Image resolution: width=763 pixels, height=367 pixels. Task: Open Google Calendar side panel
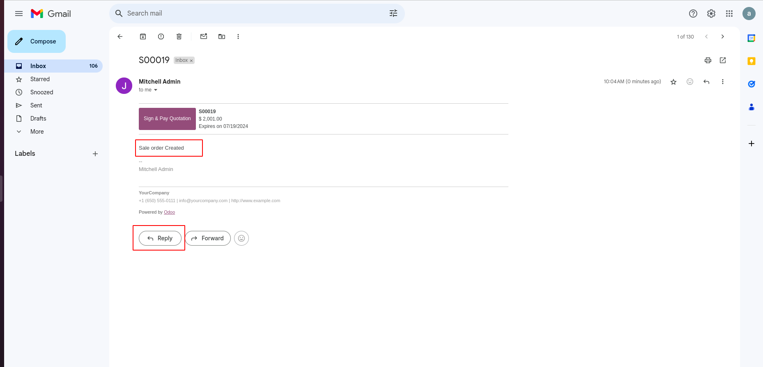pyautogui.click(x=752, y=38)
